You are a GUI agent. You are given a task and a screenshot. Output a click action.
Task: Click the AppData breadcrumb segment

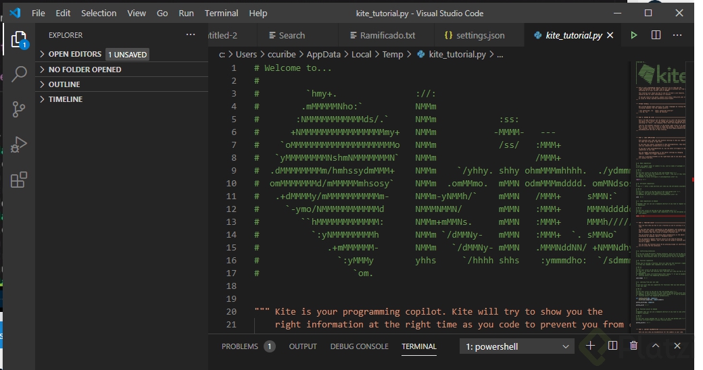(323, 54)
